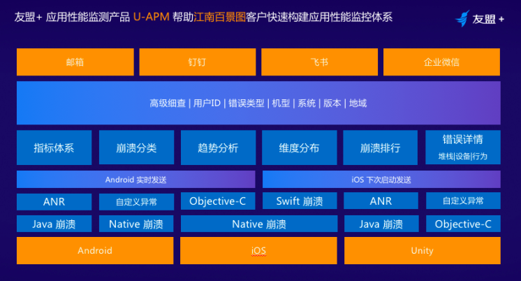Click the orange 江南百景图 title text

[219, 17]
